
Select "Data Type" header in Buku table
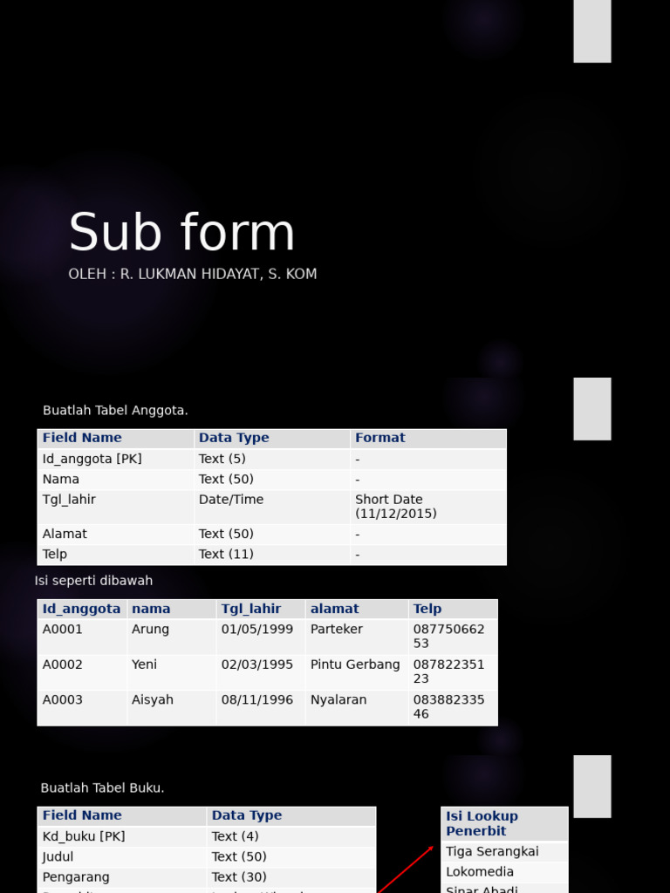tap(247, 815)
